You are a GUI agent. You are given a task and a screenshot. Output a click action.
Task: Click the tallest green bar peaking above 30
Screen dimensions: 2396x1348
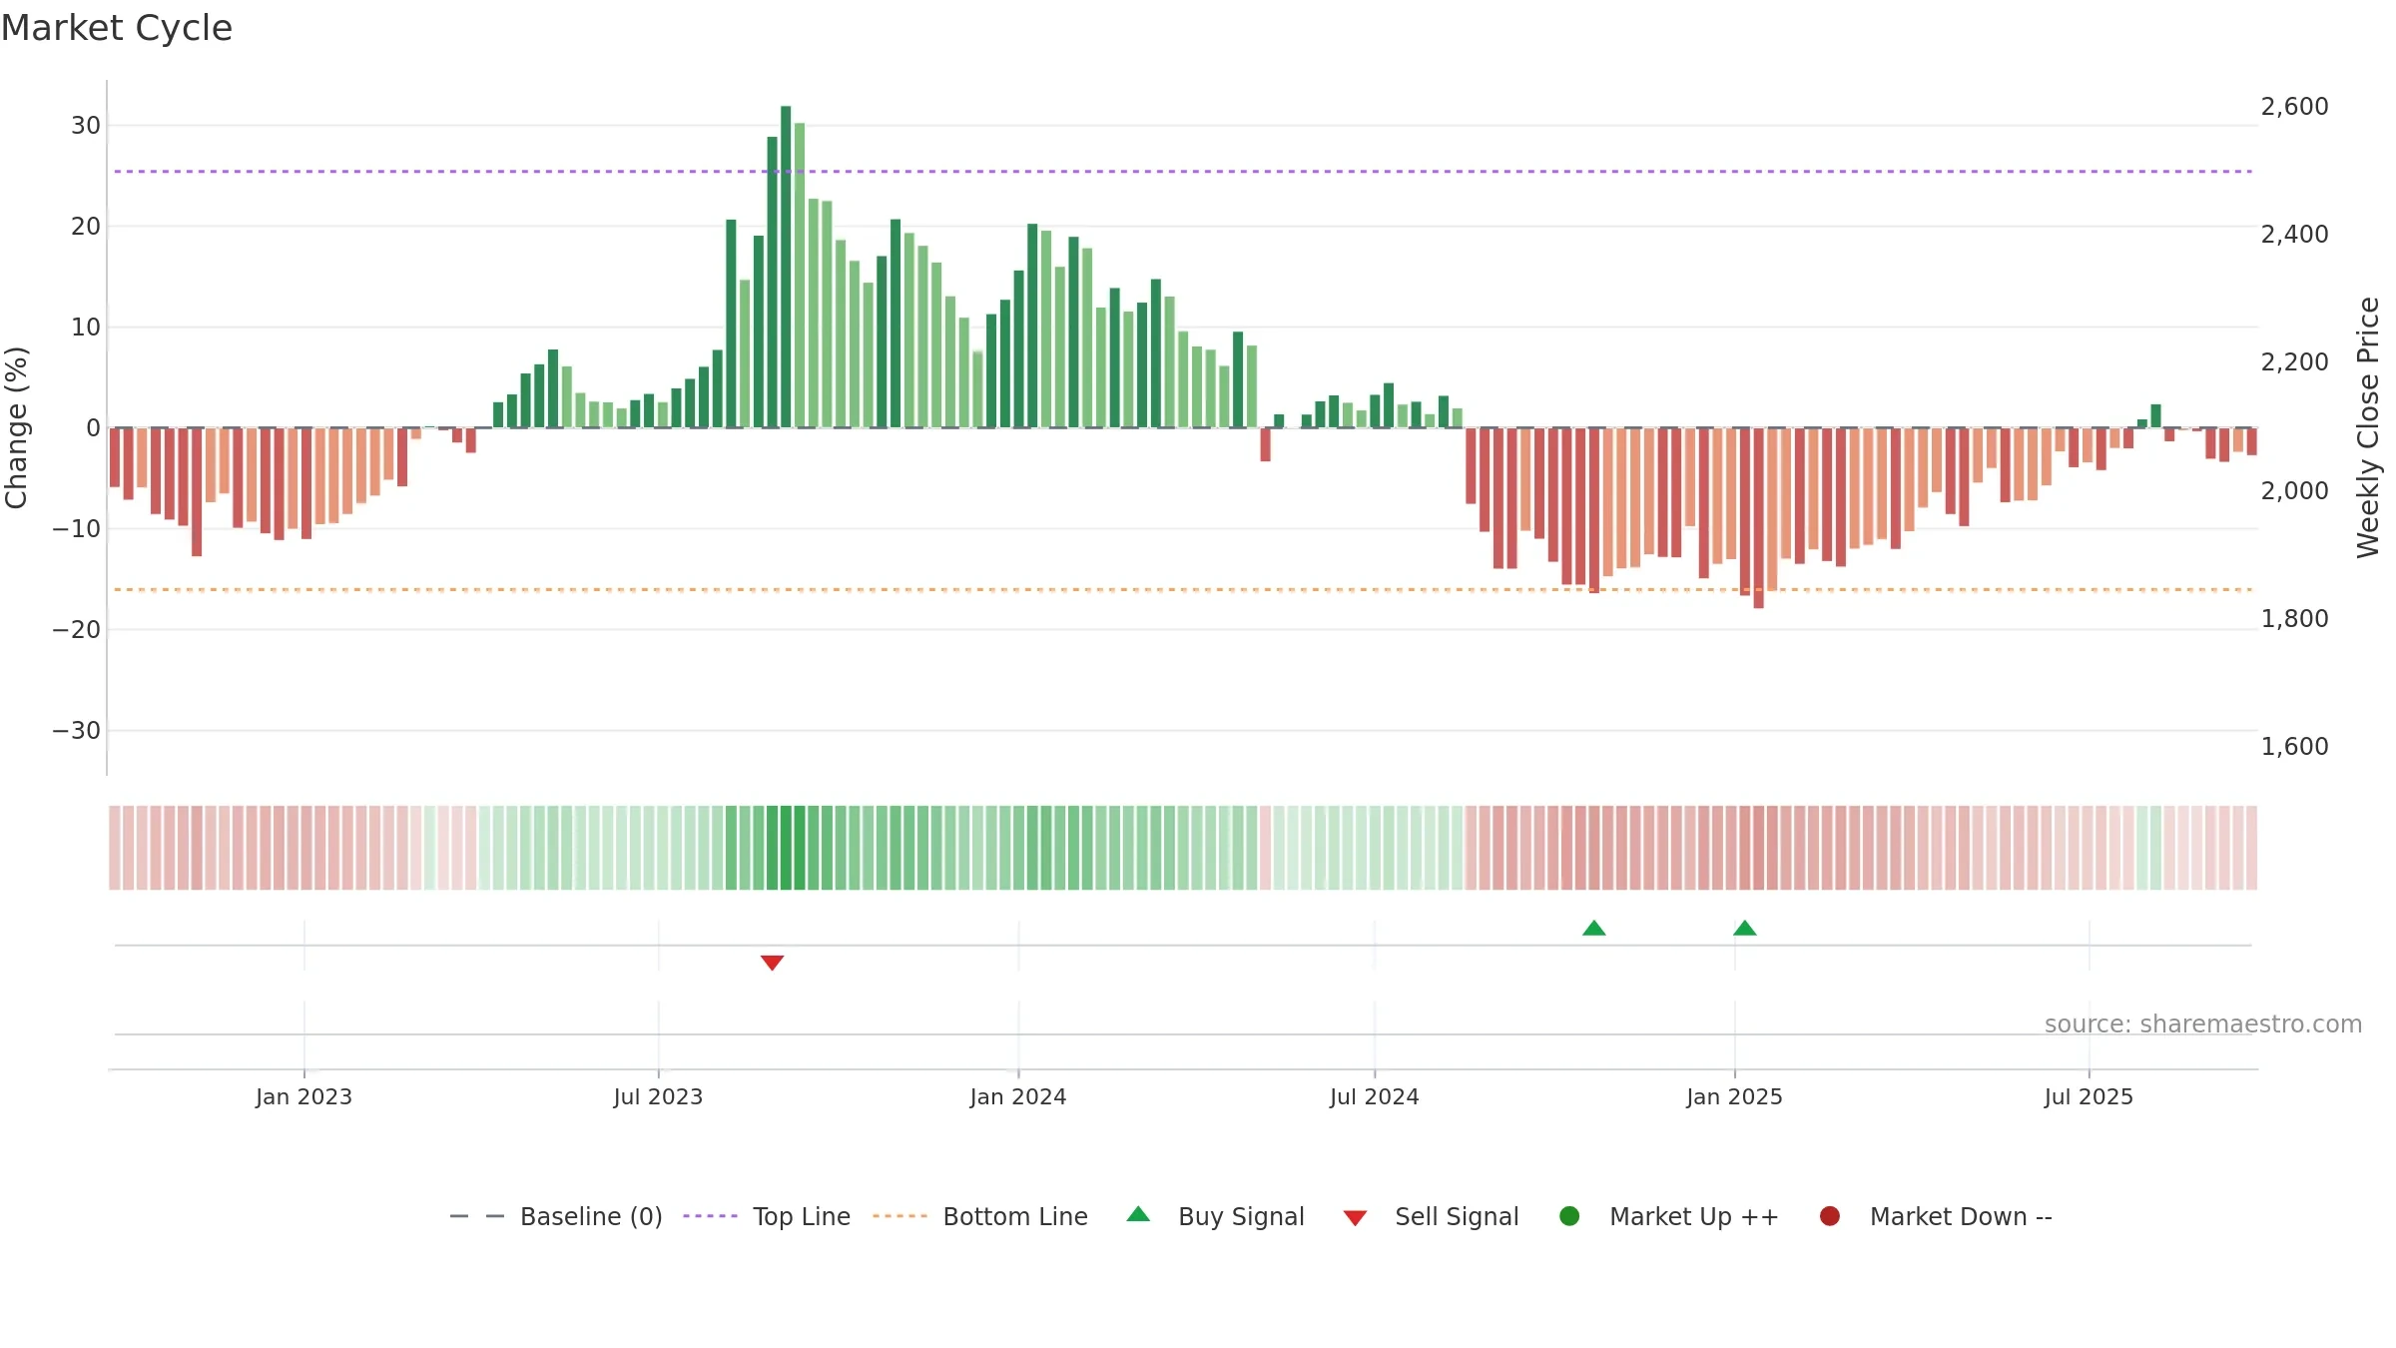pyautogui.click(x=786, y=267)
